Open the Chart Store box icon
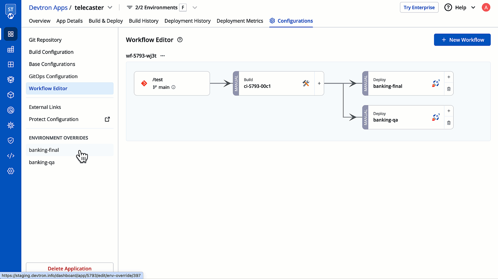 (11, 80)
